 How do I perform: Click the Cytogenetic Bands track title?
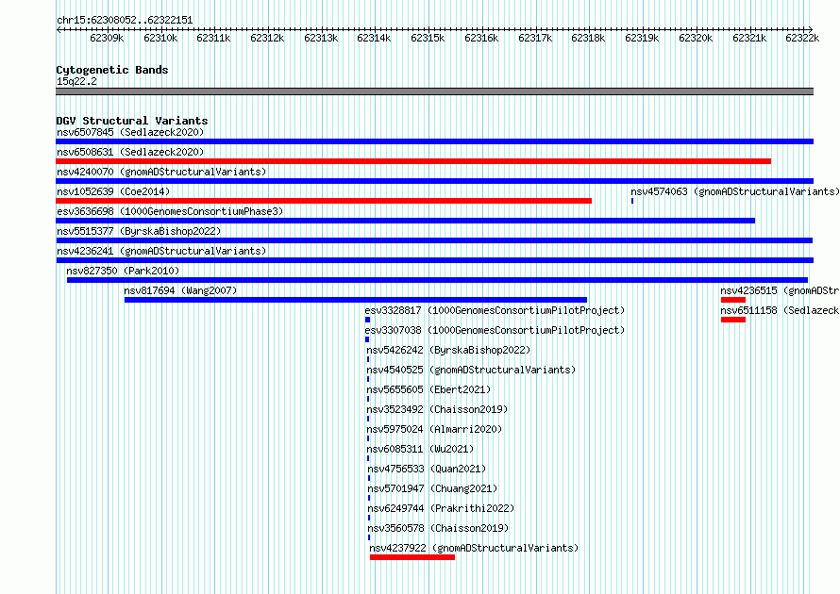point(112,70)
